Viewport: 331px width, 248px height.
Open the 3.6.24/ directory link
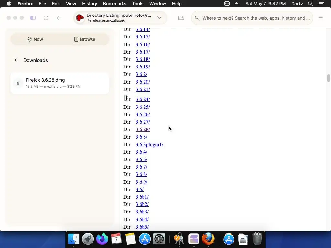click(143, 99)
